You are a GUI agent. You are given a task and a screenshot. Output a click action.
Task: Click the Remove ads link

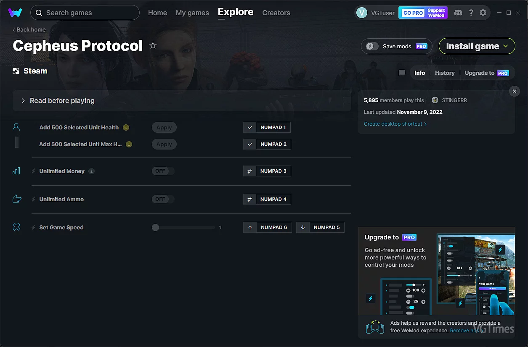pos(467,331)
